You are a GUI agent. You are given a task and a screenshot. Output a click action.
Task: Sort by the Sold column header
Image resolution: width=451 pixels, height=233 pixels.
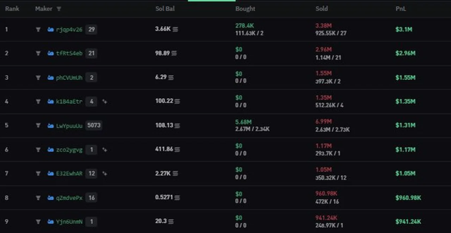tap(321, 9)
